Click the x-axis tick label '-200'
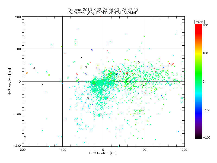 click(22, 150)
